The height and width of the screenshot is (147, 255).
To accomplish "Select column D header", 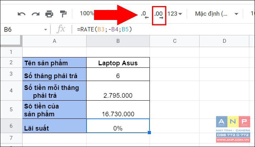I will coord(224,41).
